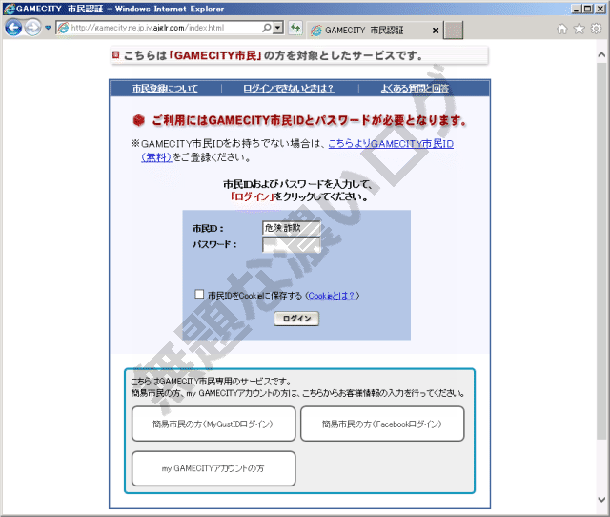This screenshot has width=610, height=517.
Task: Click the パスワード input field
Action: tap(292, 245)
